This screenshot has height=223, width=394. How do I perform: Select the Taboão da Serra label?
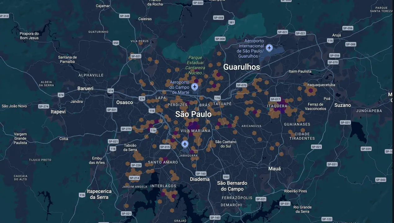[x=130, y=147]
